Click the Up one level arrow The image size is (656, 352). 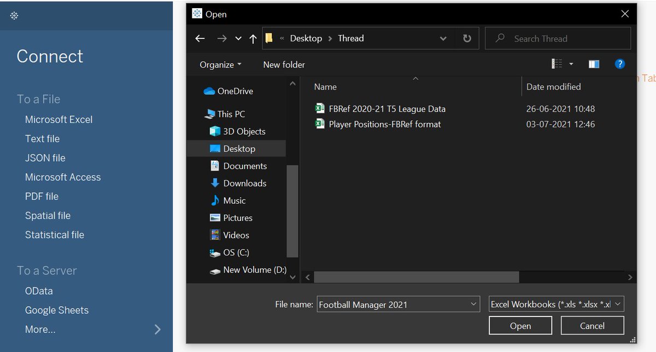(x=253, y=38)
